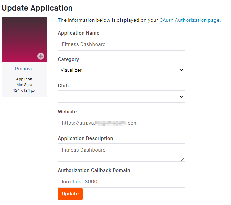Click the "Website" label
Image resolution: width=231 pixels, height=205 pixels.
pyautogui.click(x=67, y=112)
